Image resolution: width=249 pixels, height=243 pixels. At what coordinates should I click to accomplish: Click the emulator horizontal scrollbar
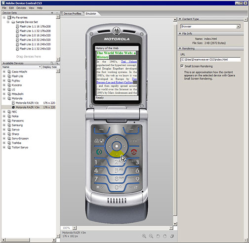coord(123,228)
